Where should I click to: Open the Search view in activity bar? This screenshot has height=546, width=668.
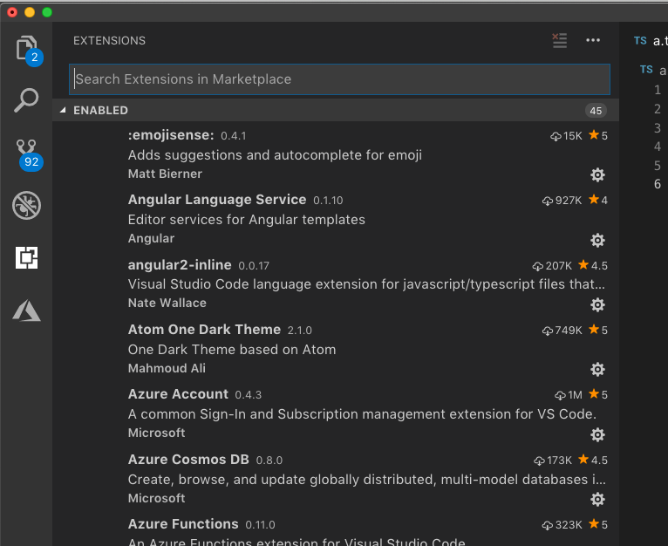(26, 100)
